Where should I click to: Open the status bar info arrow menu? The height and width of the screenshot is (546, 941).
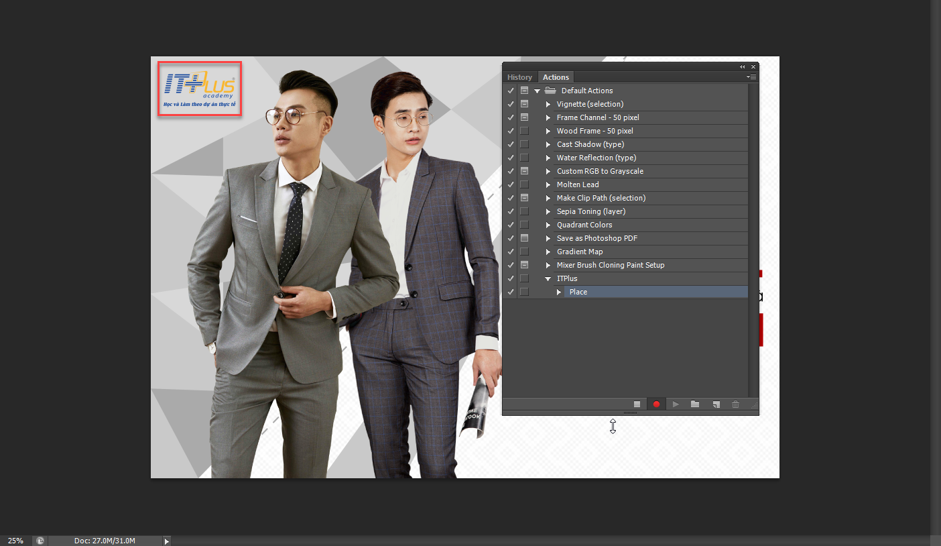[167, 541]
